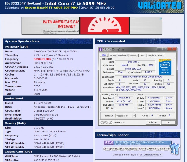Open the About tab

tap(161, 55)
